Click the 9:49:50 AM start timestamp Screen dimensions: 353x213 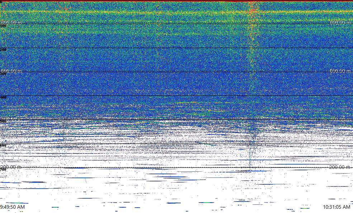point(13,207)
